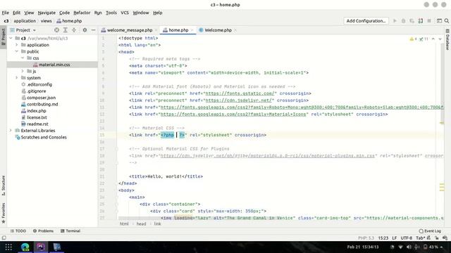Click the Listen for PHP Debug Connections icon
451x253 pixels.
coord(421,21)
